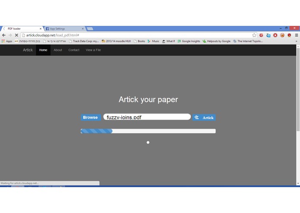Click the Artick your paper heading

148,100
